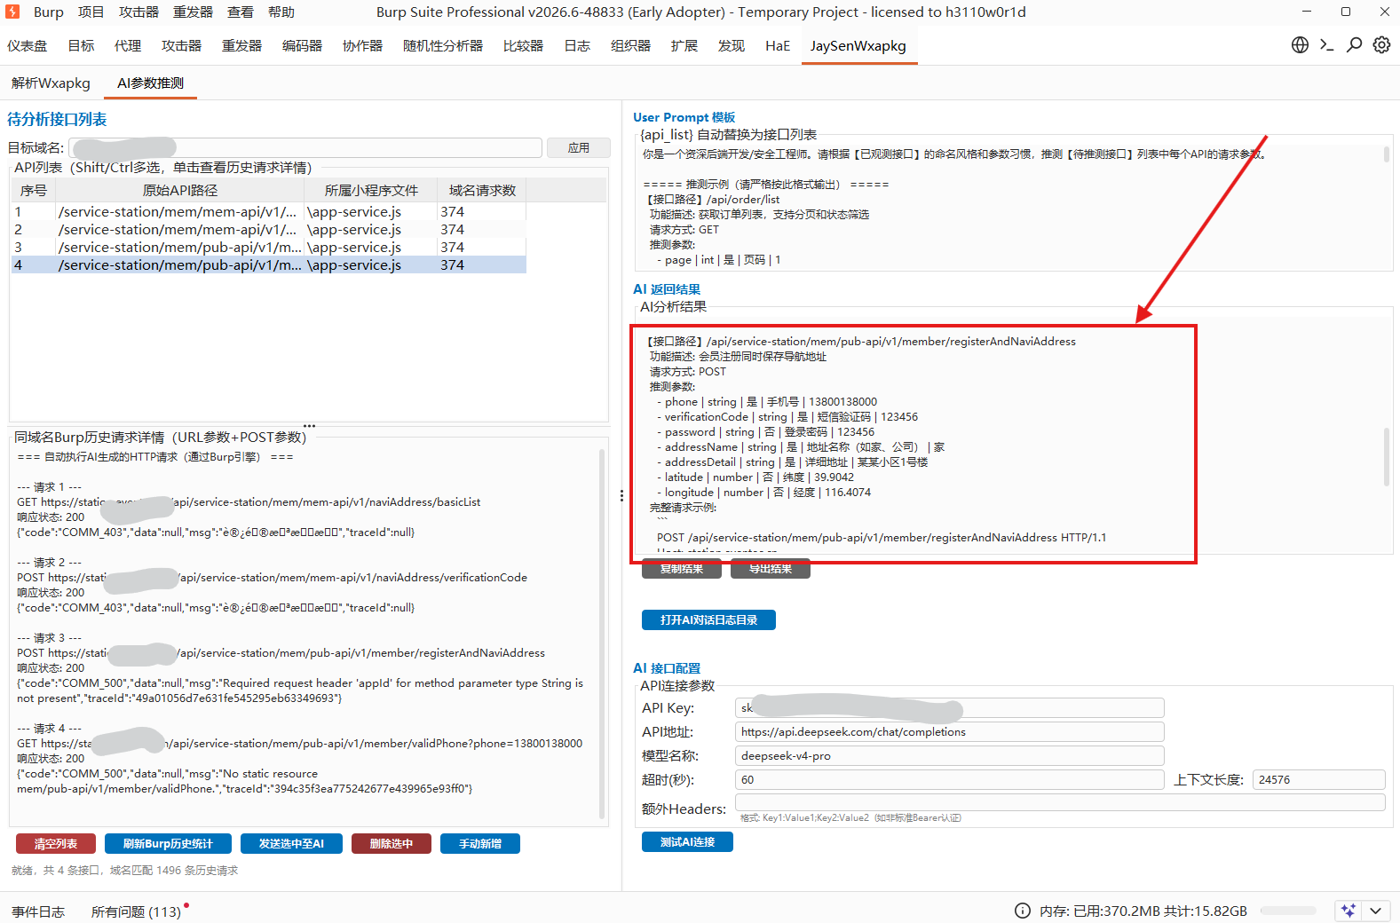The image size is (1400, 923).
Task: Expand the status bar chevron dropdown
Action: point(1376,911)
